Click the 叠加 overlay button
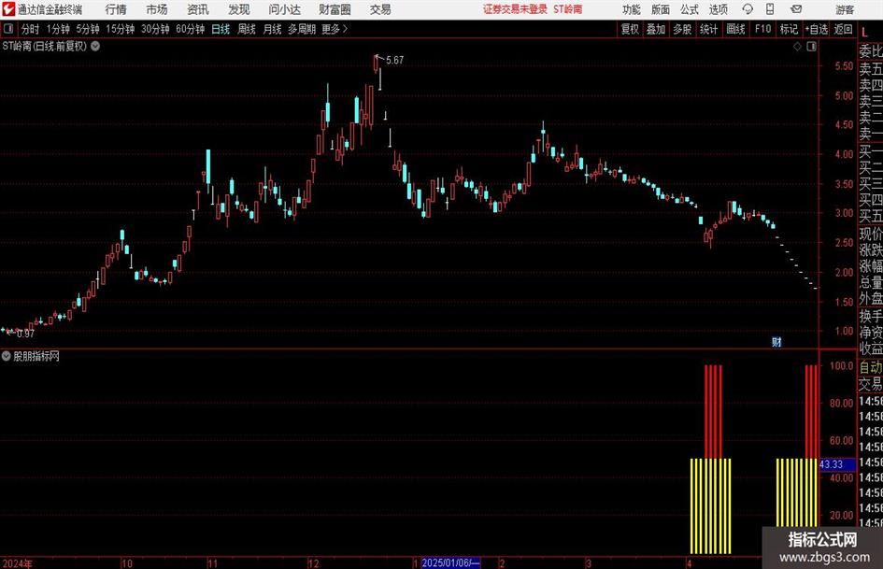Screen dimensions: 883x569 (656, 29)
